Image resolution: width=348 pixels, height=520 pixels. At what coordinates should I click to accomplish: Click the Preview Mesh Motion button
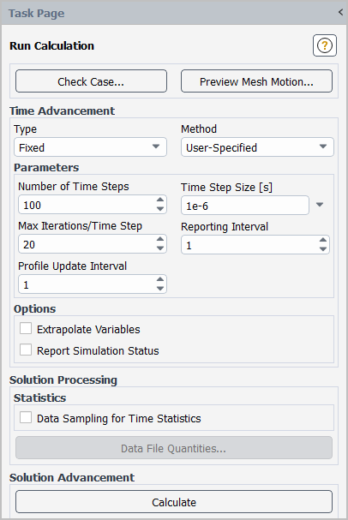pos(256,81)
